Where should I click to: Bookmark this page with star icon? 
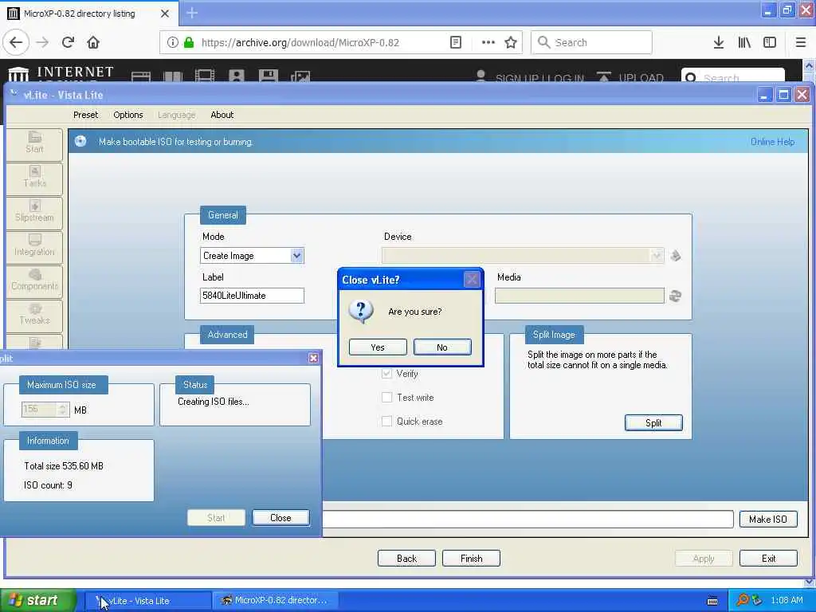(511, 42)
